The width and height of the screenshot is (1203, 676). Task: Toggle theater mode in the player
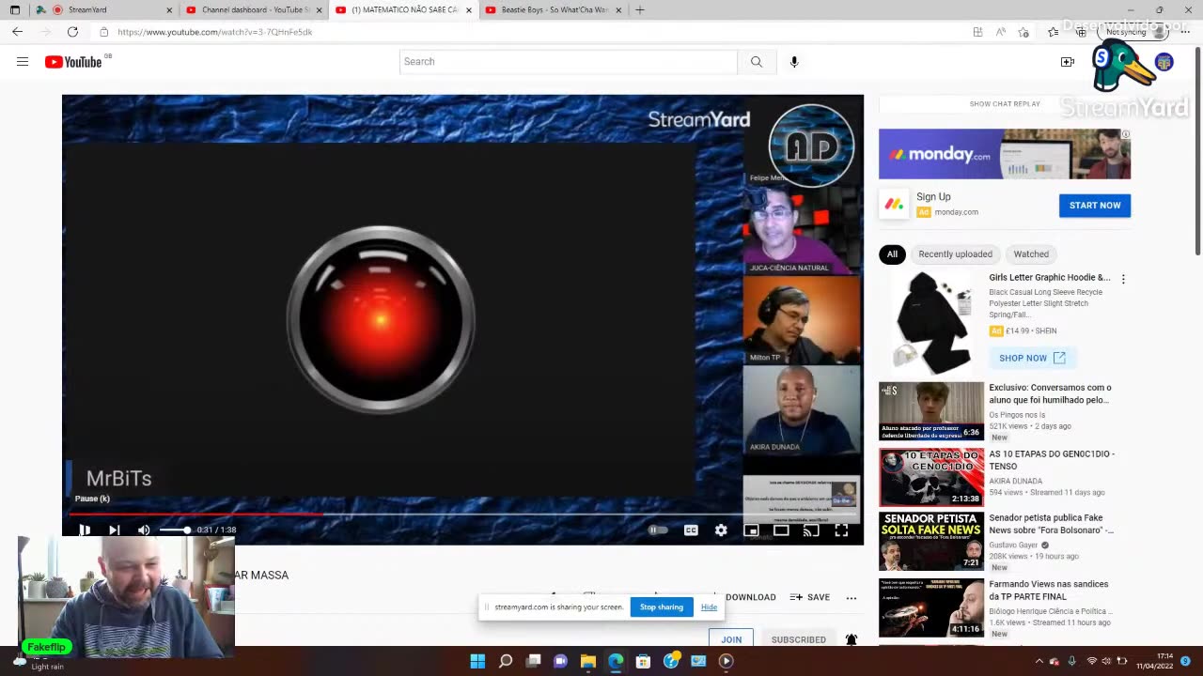point(781,530)
